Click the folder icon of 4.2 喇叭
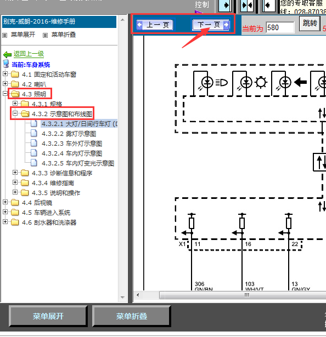 coord(15,84)
